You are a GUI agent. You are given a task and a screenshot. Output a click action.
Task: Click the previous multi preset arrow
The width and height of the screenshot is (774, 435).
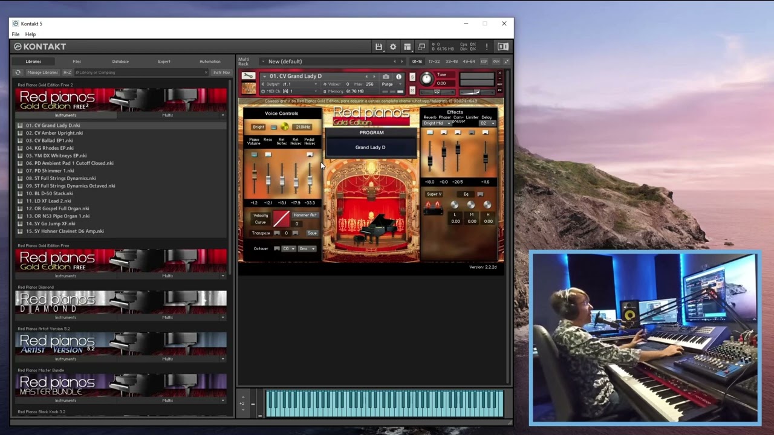pyautogui.click(x=395, y=62)
